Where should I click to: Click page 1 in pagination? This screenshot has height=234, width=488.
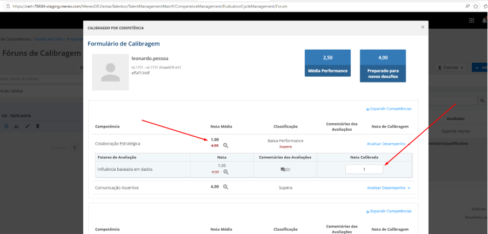[75, 148]
